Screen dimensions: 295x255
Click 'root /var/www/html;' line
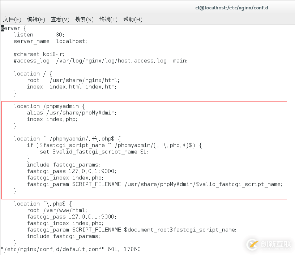57,210
